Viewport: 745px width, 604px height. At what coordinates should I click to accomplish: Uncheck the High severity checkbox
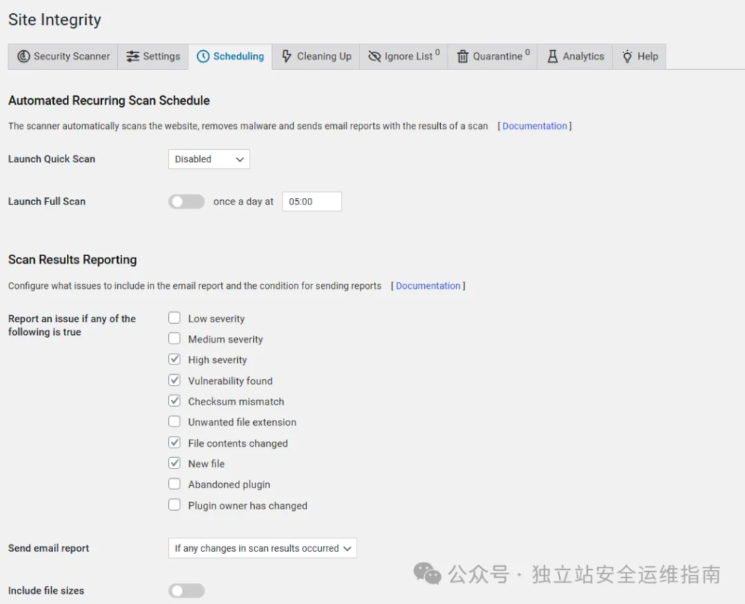[175, 359]
